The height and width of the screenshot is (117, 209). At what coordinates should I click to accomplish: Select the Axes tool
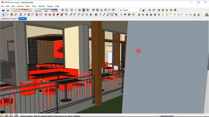pos(87,15)
